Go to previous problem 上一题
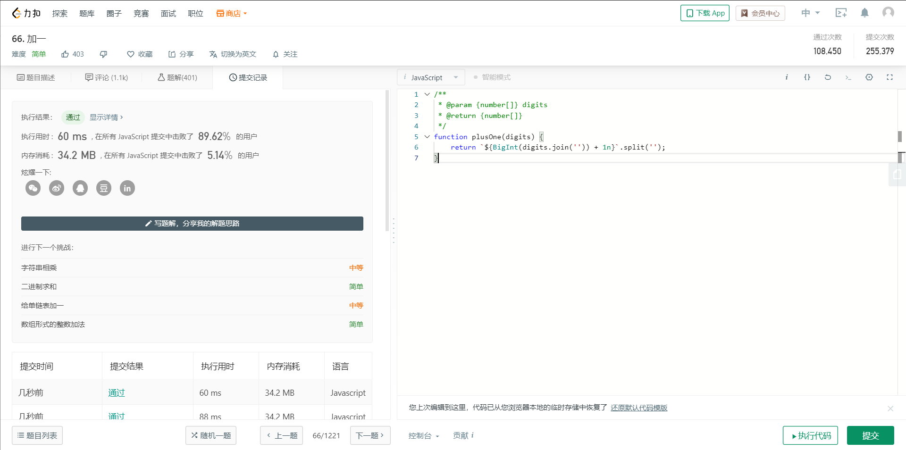906x450 pixels. point(282,435)
